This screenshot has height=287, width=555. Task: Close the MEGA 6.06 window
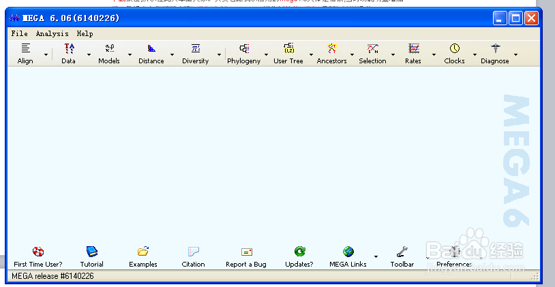tap(532, 18)
